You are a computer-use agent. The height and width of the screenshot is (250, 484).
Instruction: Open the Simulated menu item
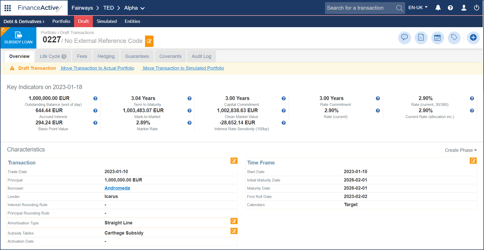coord(107,21)
